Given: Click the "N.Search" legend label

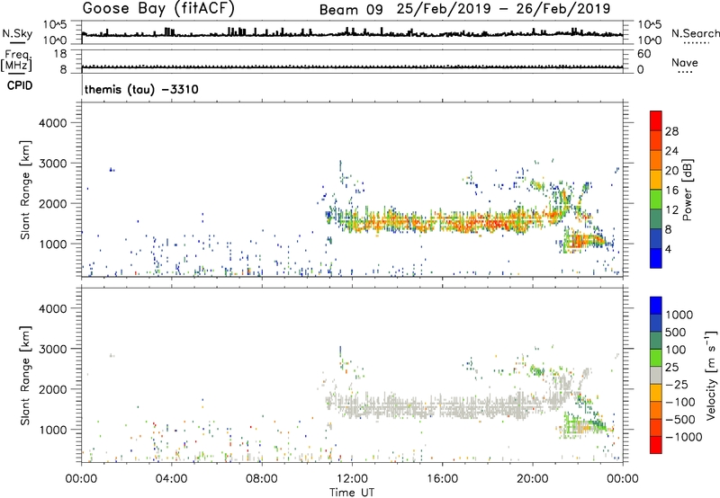Looking at the screenshot, I should 695,33.
